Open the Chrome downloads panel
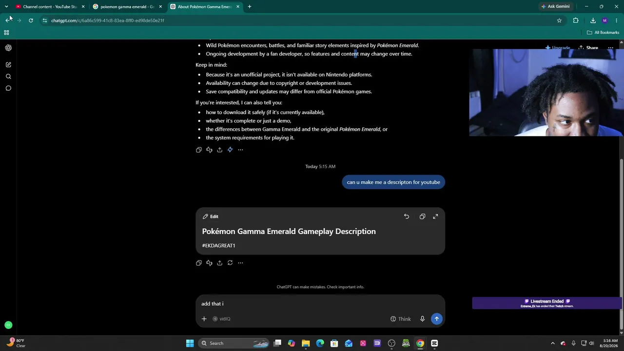The height and width of the screenshot is (351, 624). click(x=593, y=20)
